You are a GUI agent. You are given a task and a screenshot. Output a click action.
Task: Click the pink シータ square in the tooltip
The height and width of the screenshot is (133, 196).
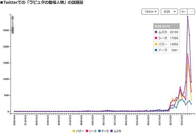(x=156, y=38)
